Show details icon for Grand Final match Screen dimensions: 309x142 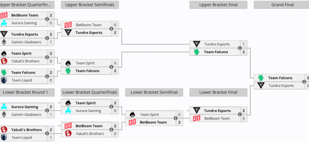[x=304, y=82]
